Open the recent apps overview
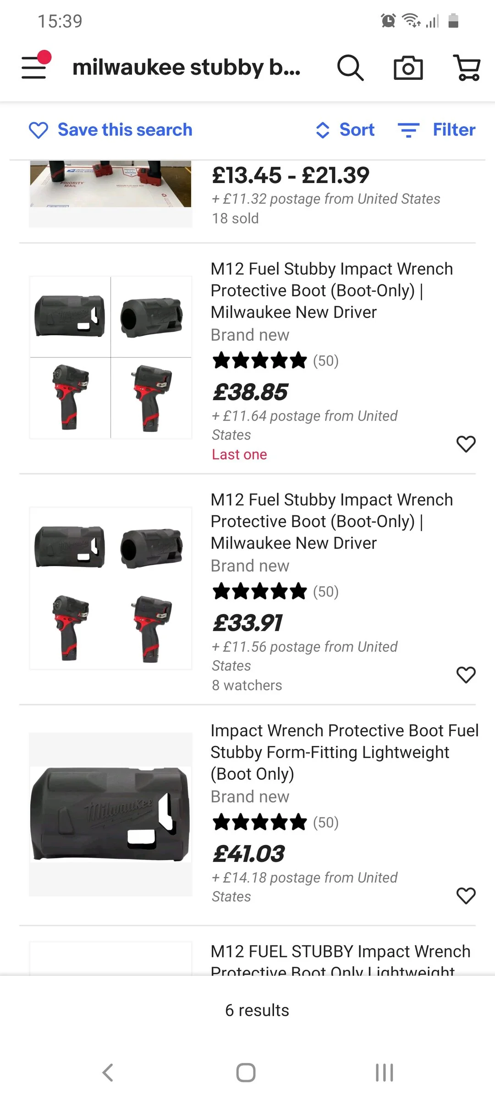This screenshot has height=1101, width=495. (x=384, y=1073)
